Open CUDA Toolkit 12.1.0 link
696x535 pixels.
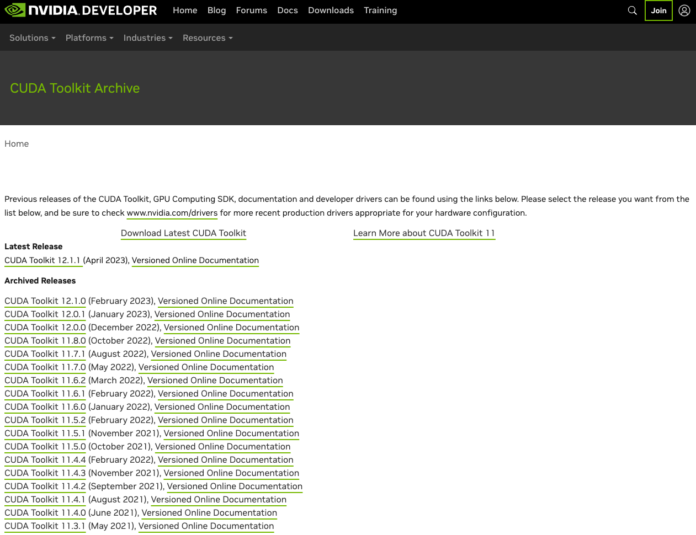pos(45,301)
